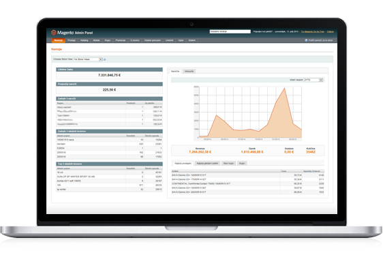Viewport: 383px width, 255px height.
Task: Click the Namizje page heading
Action: [x=57, y=49]
